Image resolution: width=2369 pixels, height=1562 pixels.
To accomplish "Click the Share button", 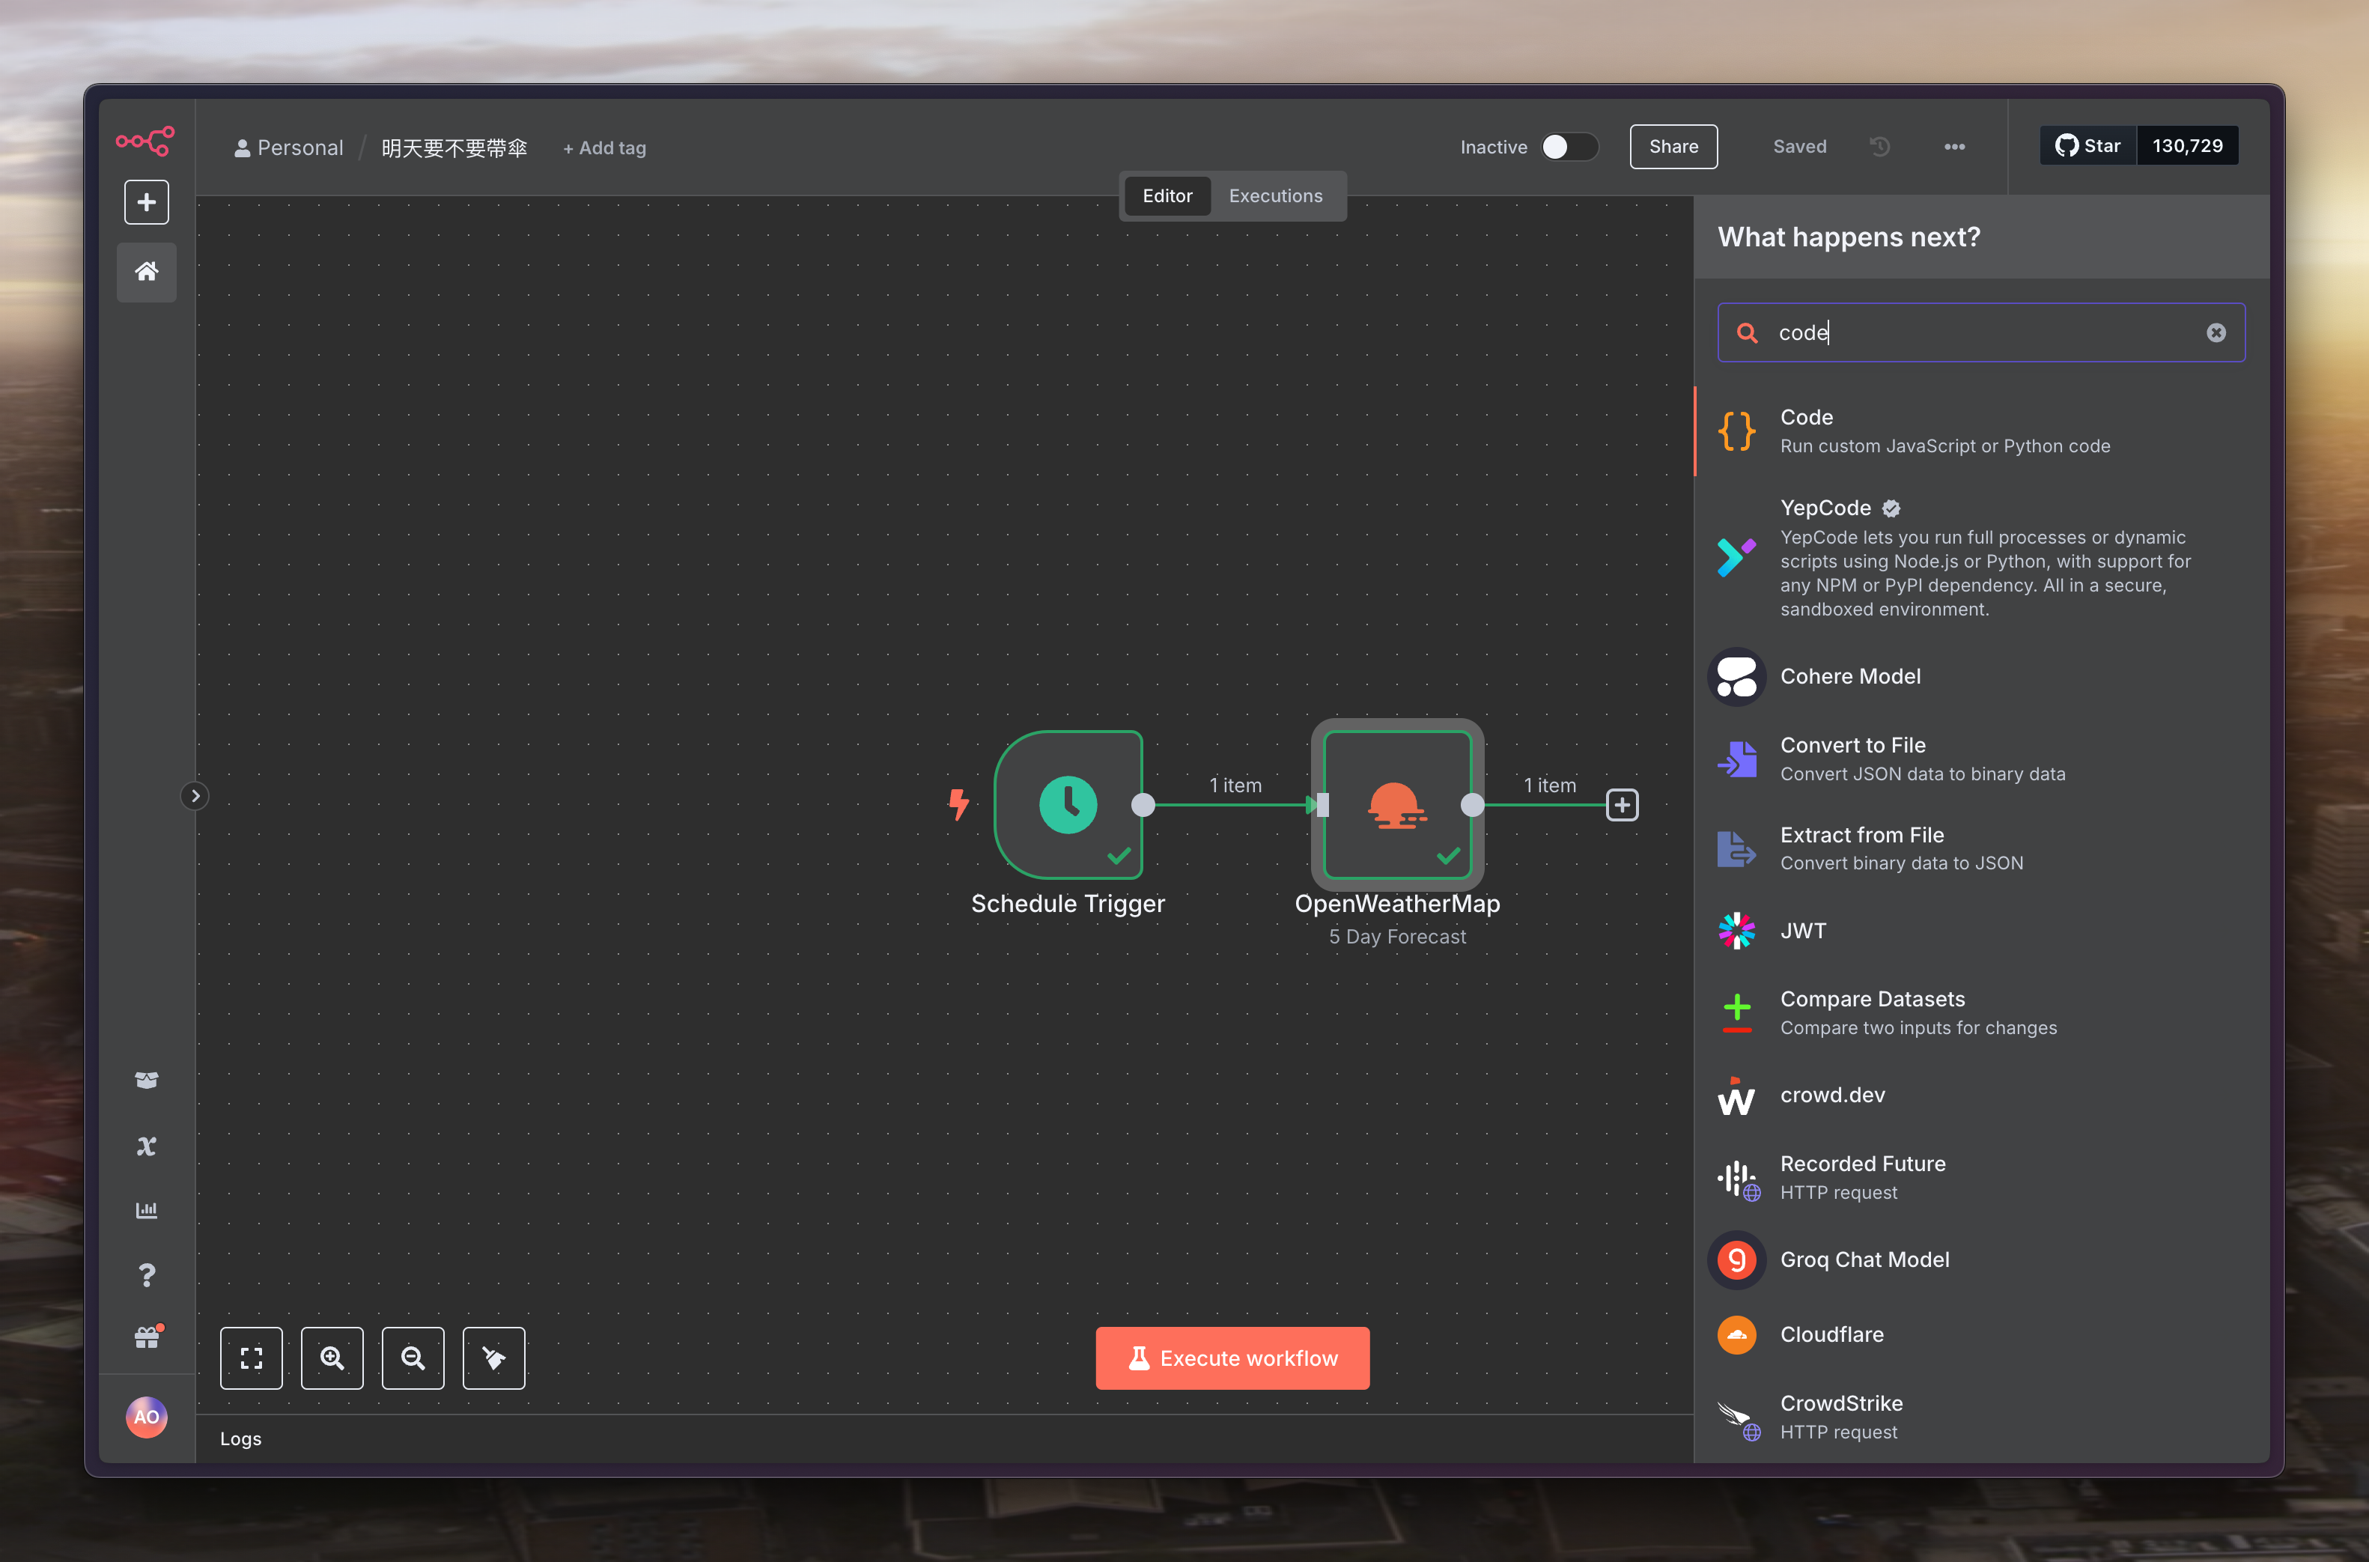I will coord(1673,147).
